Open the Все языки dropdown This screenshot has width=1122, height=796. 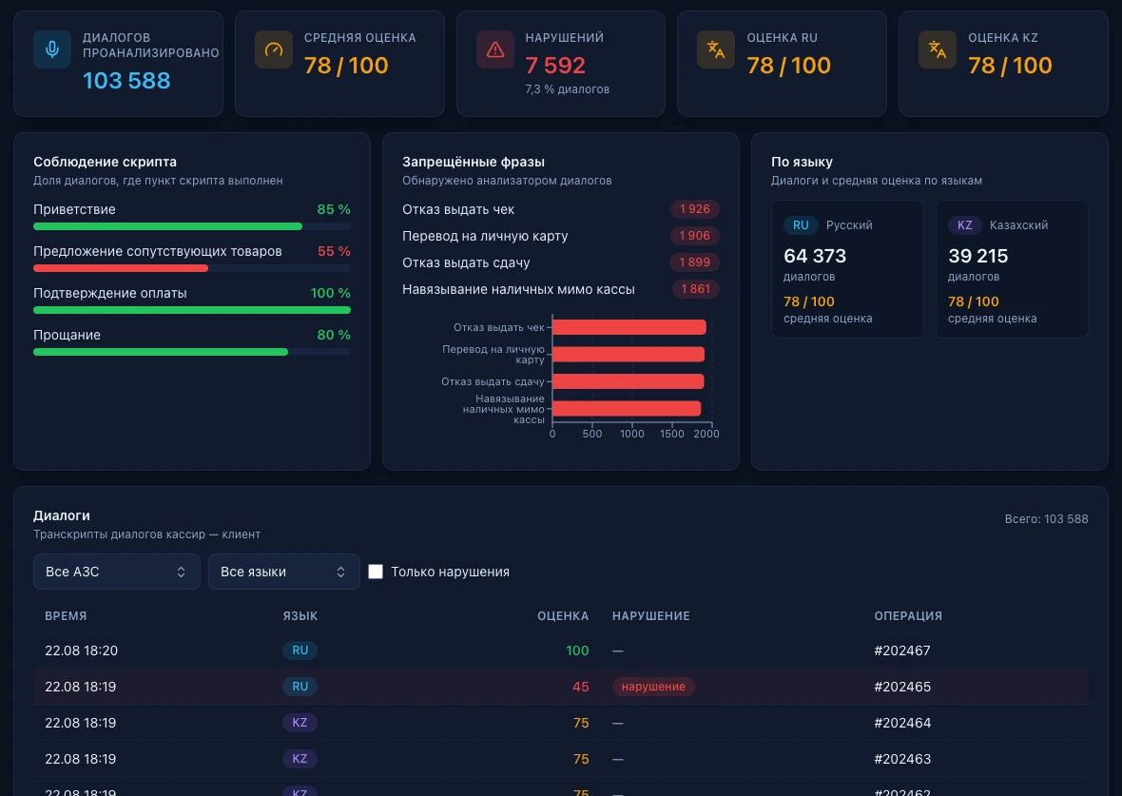point(284,572)
